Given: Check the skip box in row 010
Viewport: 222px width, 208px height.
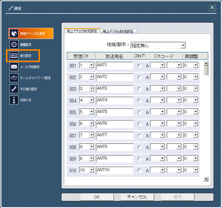Looking at the screenshot, I should tap(140, 171).
